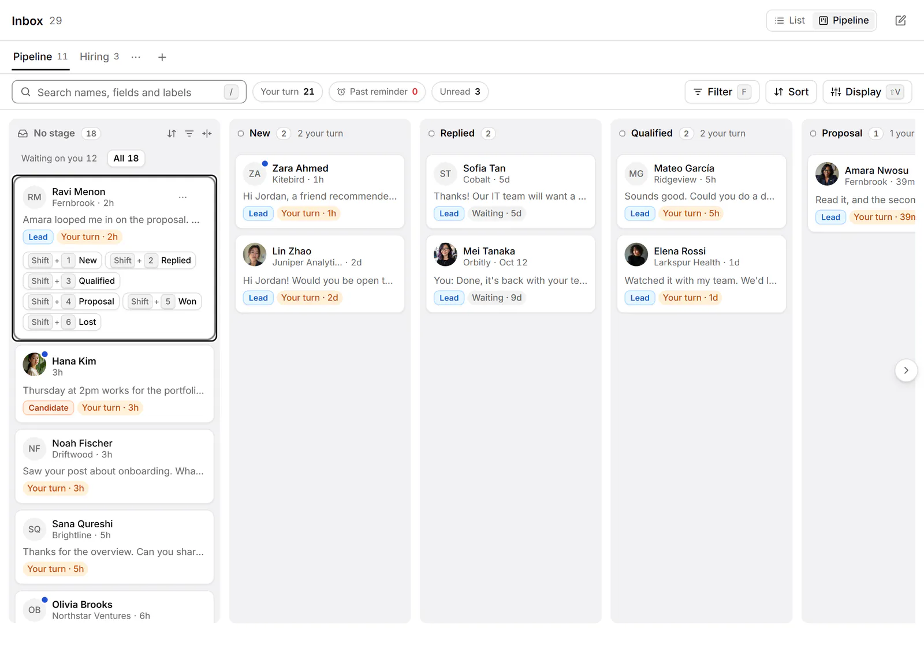
Task: Open the Display options menu
Action: point(867,92)
